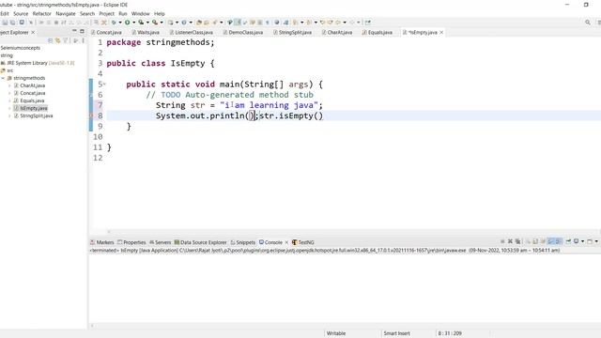Screen dimensions: 601x338
Task: Click the Save All toolbar icon
Action: 12,23
